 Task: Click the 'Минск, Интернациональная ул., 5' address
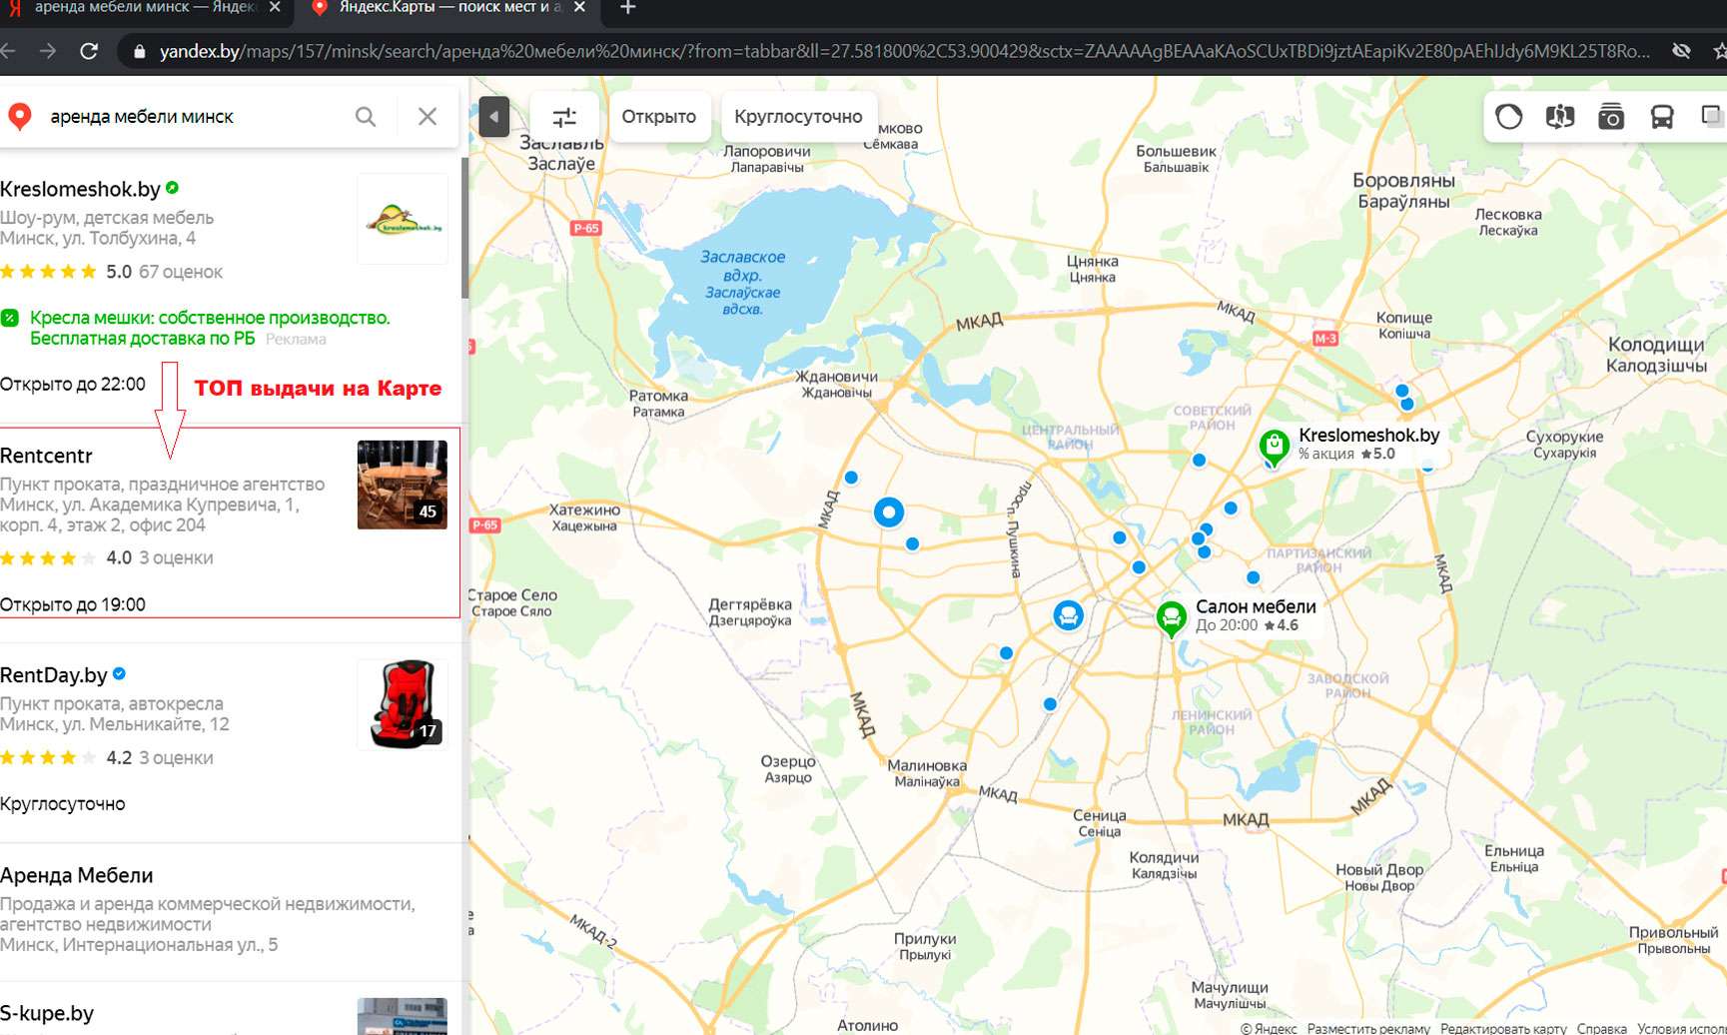coord(139,944)
